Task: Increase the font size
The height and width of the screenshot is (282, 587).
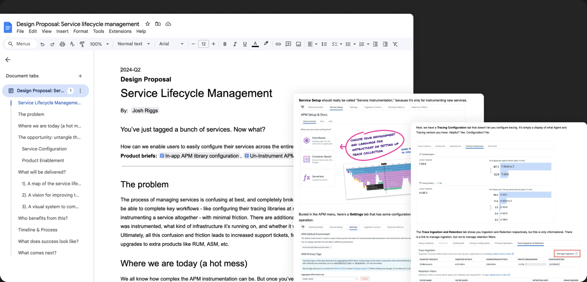Action: 214,44
